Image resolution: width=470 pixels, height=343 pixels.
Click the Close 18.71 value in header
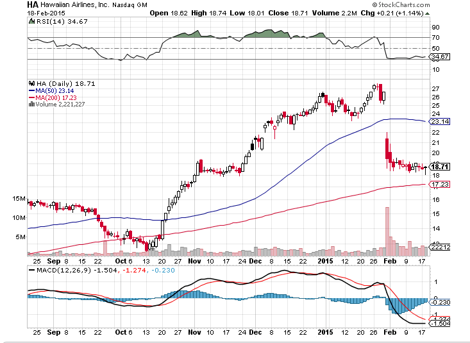click(x=288, y=13)
